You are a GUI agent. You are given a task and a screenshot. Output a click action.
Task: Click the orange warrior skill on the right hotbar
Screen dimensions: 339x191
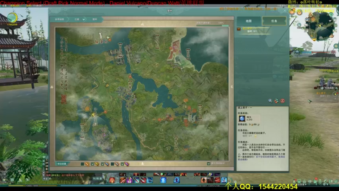pos(204,180)
